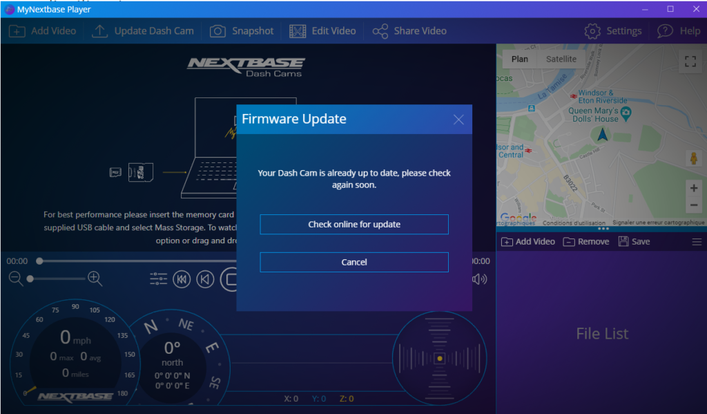The image size is (707, 414).
Task: Open Add Video in top toolbar
Action: coord(42,31)
